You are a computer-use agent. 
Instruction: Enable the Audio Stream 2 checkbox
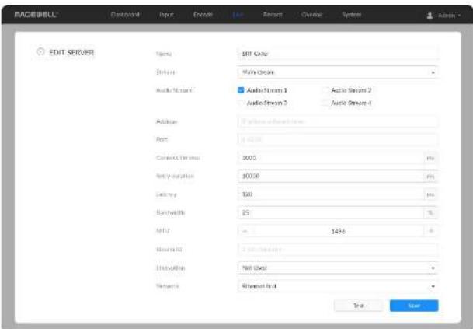pyautogui.click(x=325, y=90)
